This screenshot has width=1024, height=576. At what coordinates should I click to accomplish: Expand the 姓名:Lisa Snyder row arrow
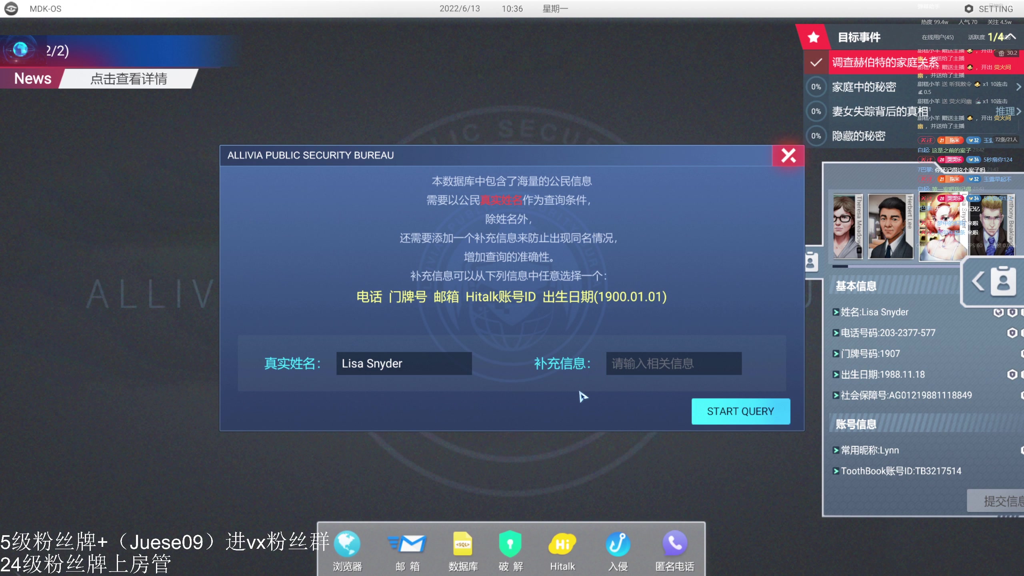(836, 312)
